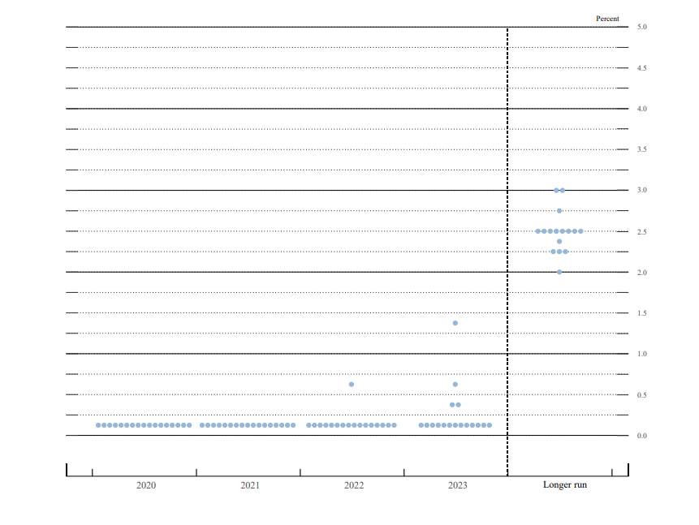Viewport: 699px width, 525px height.
Task: Click the 2.5 y-axis value
Action: click(641, 232)
